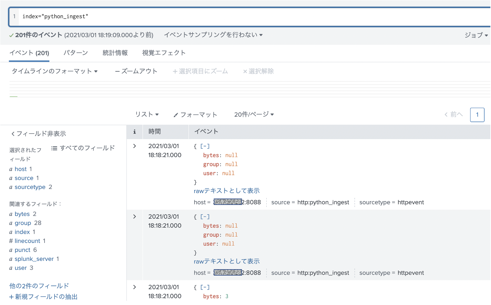Switch to the パターン tab
The image size is (491, 305).
click(76, 53)
